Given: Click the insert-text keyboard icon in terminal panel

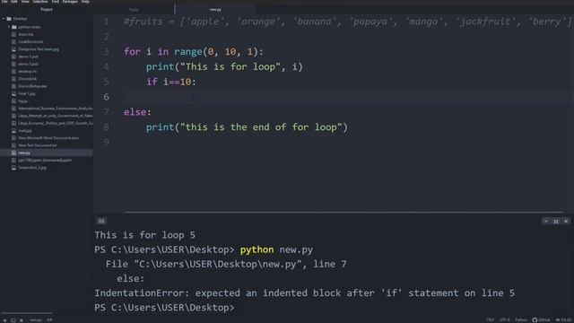Looking at the screenshot, I should pos(101,221).
